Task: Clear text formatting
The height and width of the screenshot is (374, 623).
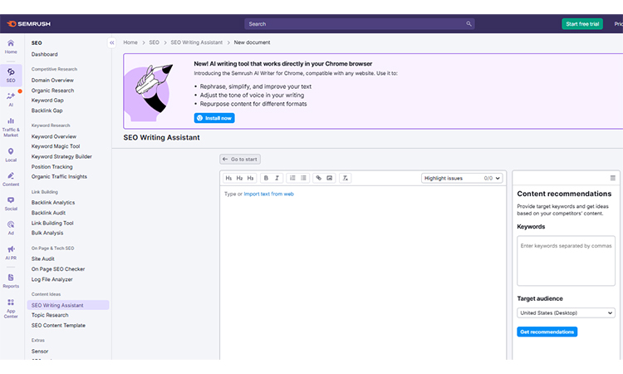Action: [346, 178]
